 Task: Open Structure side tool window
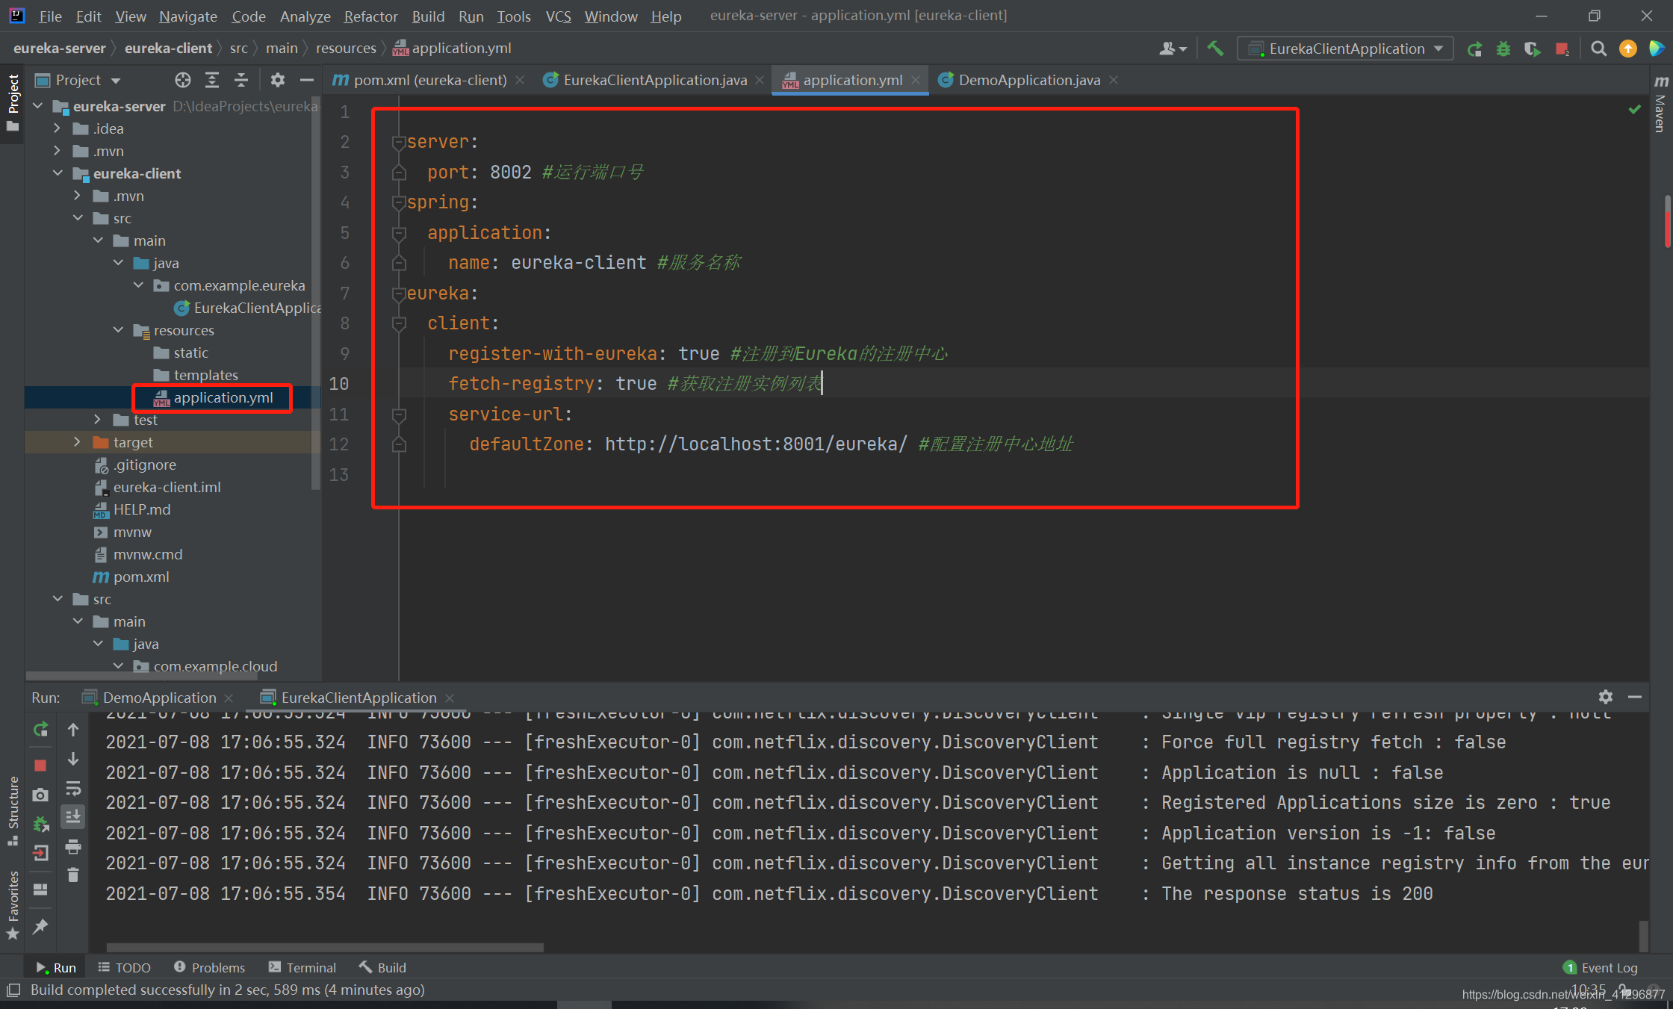coord(13,812)
